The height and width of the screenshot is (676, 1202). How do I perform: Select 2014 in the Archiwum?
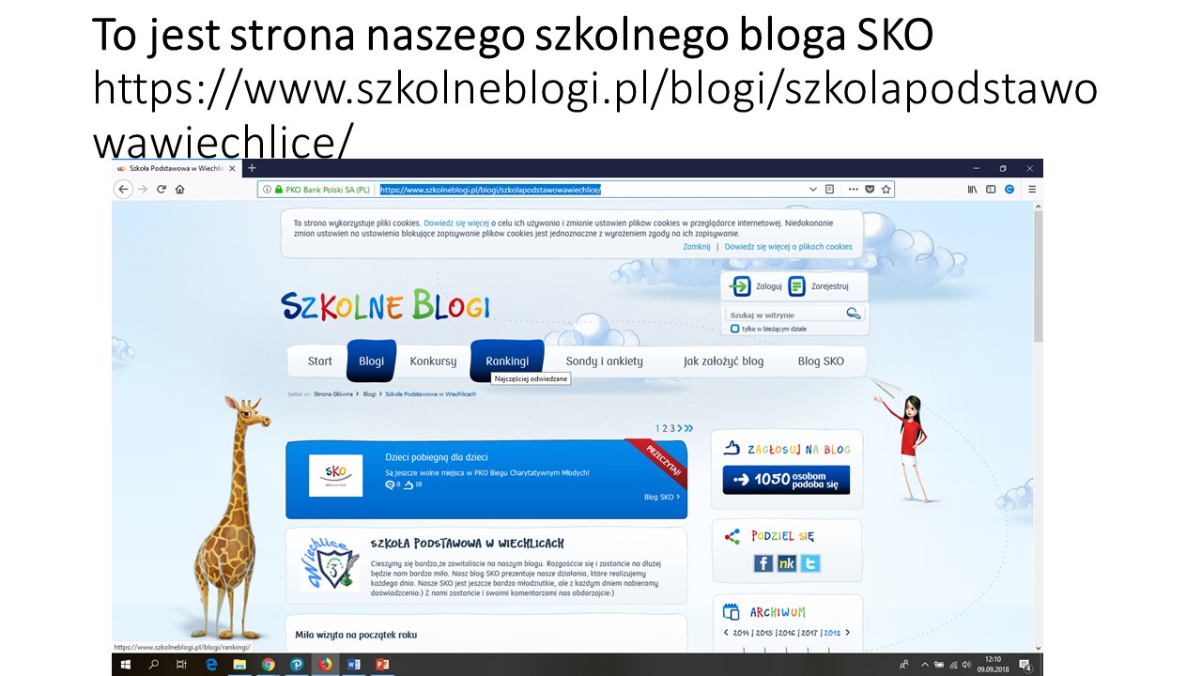742,633
